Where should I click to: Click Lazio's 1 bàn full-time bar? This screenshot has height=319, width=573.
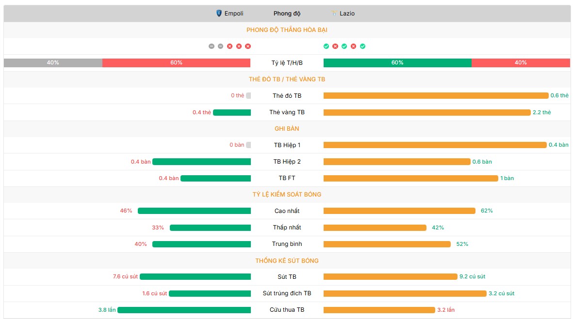coord(411,178)
